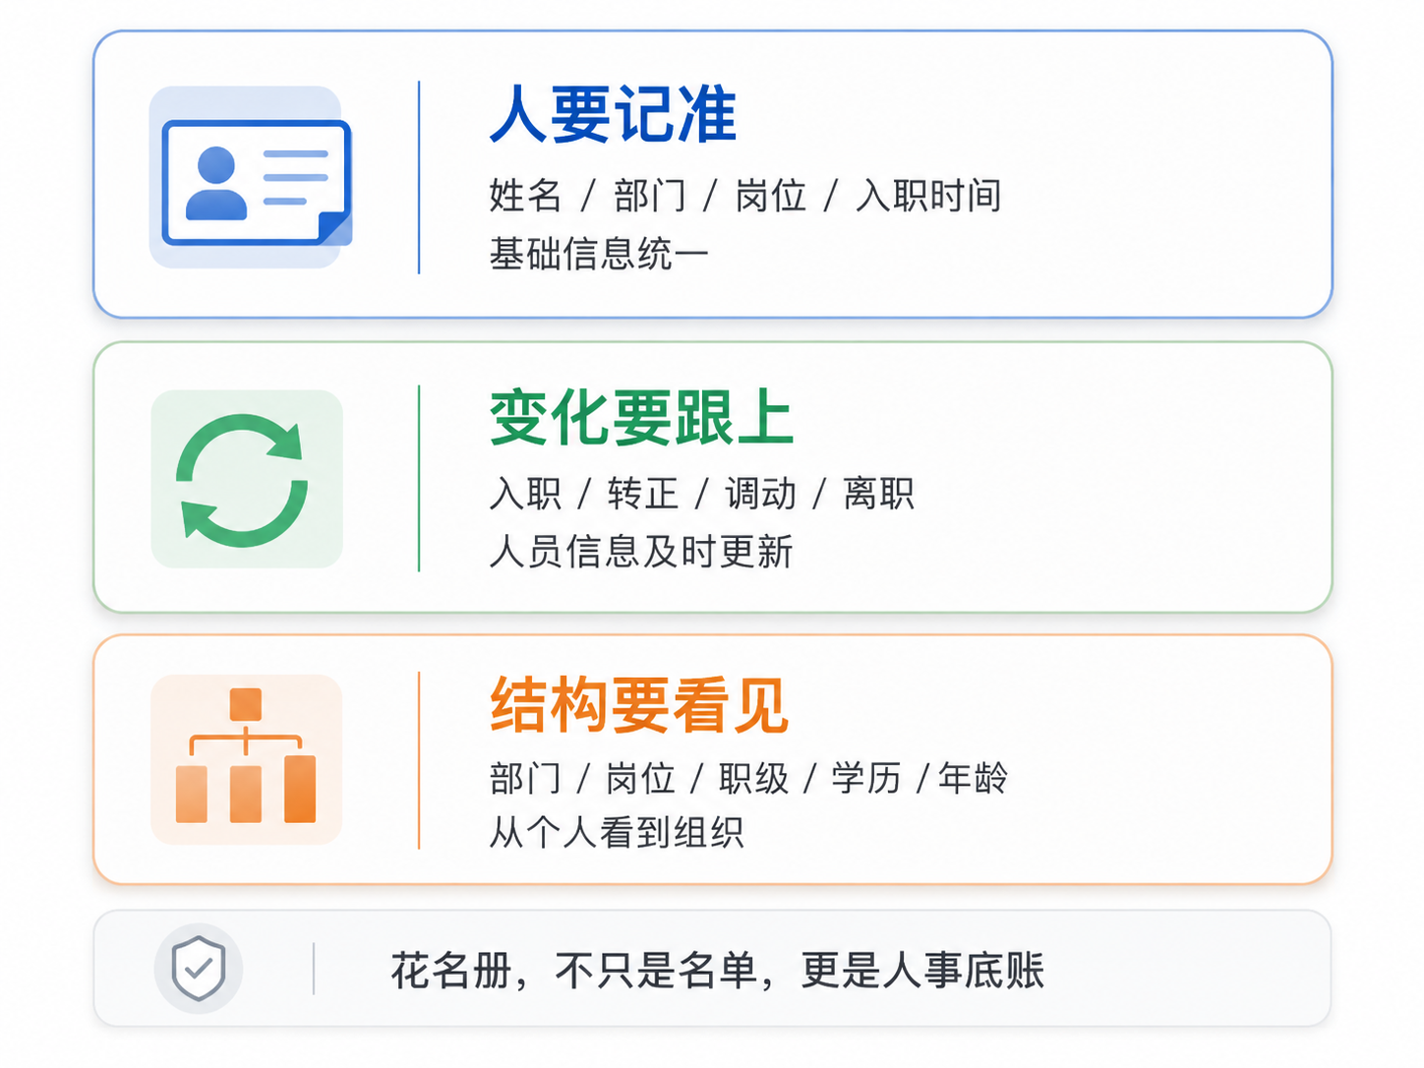Click the orange vertical divider in third card

pyautogui.click(x=419, y=760)
